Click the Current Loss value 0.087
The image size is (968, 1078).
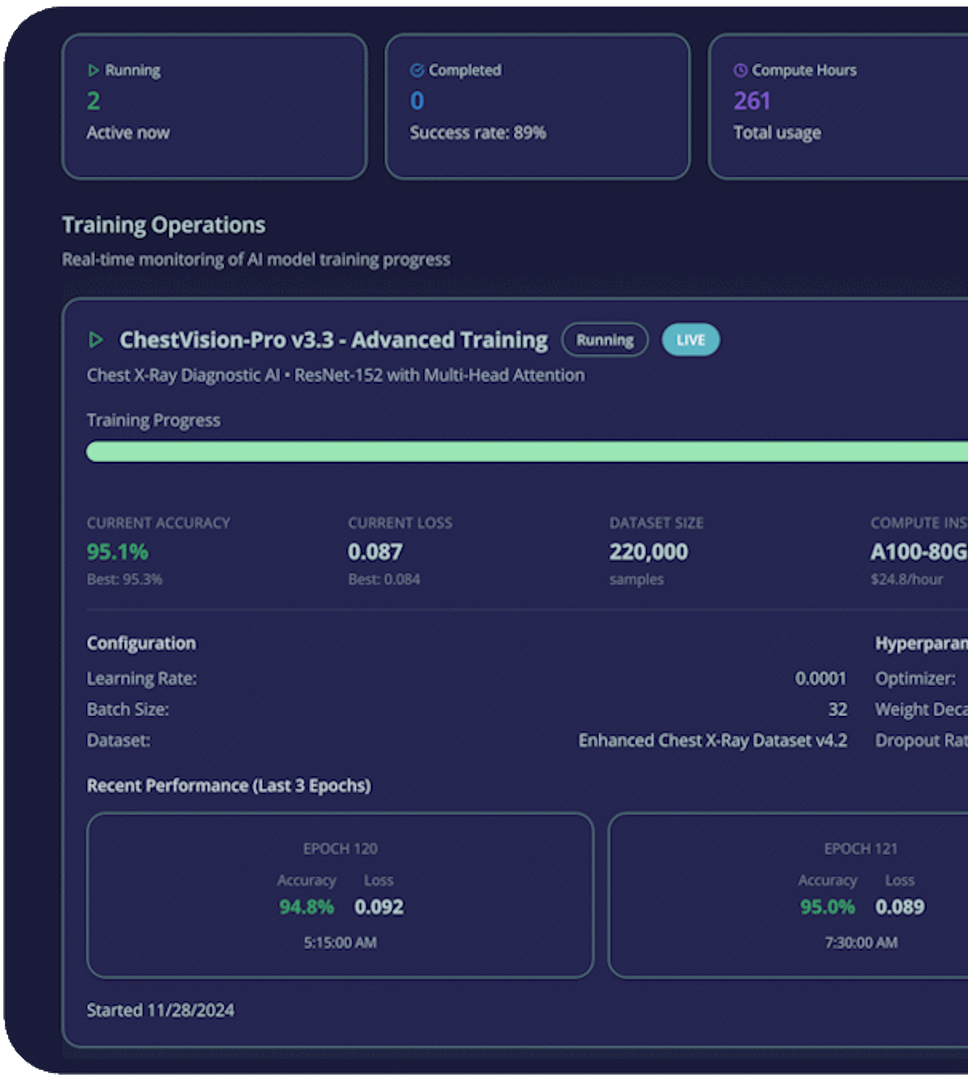click(375, 551)
